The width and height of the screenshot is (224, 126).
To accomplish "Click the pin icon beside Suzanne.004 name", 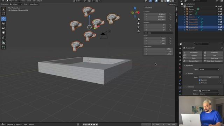I will coord(222,48).
